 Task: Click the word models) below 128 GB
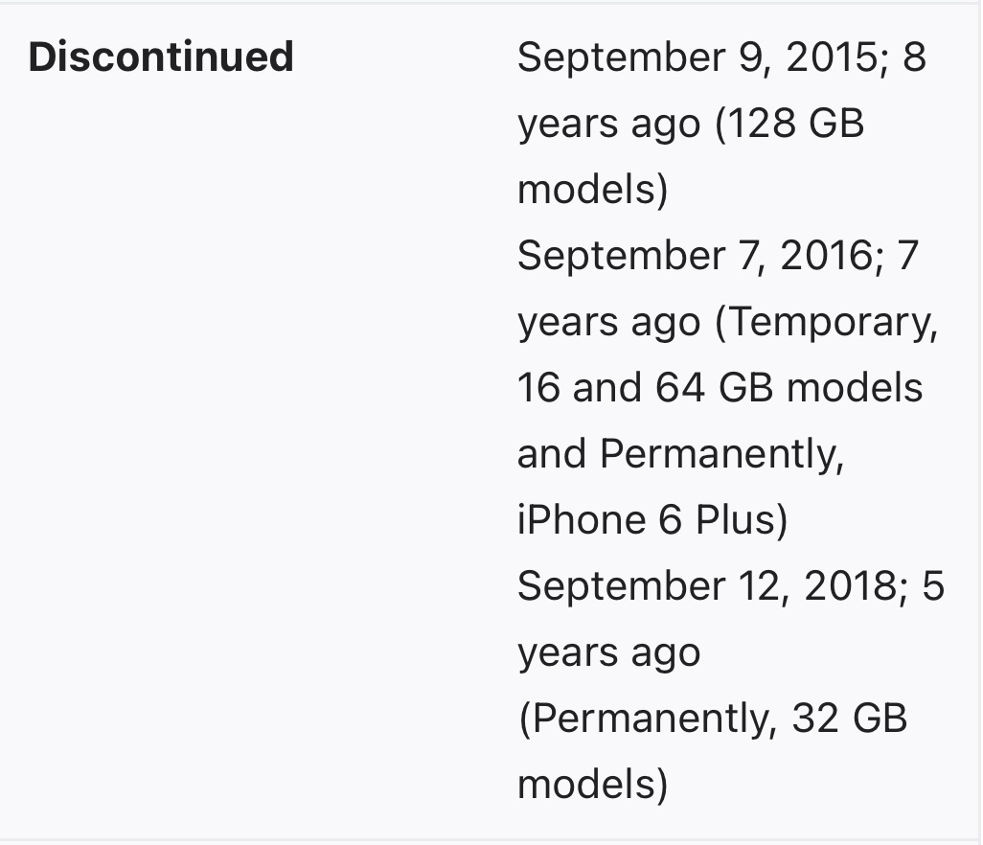pyautogui.click(x=592, y=190)
